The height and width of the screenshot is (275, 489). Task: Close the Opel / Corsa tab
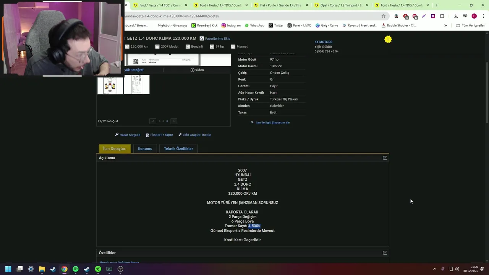(x=367, y=5)
